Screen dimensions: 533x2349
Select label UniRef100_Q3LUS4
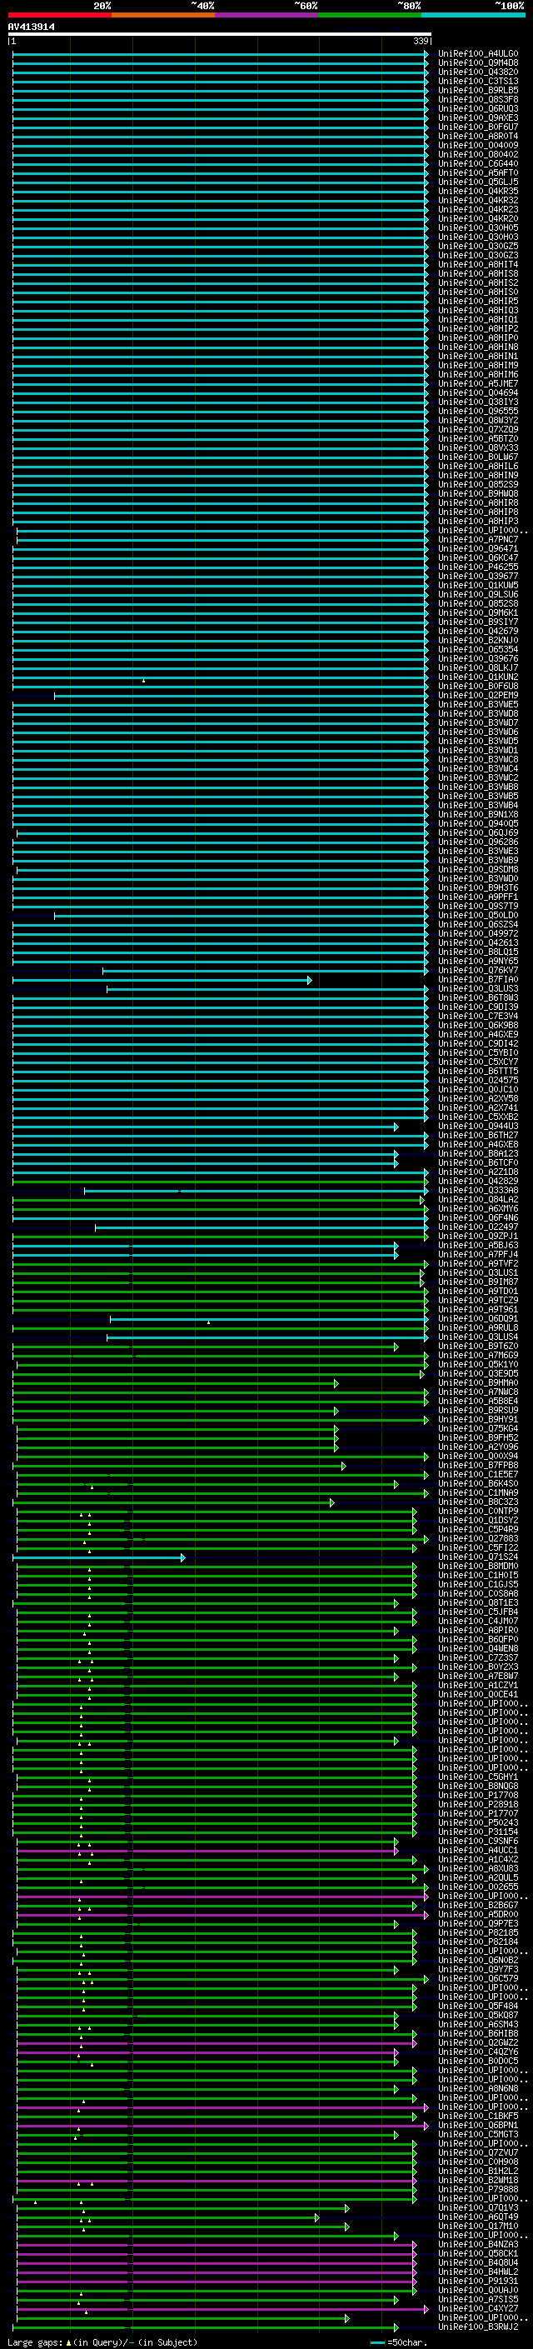pos(478,1337)
